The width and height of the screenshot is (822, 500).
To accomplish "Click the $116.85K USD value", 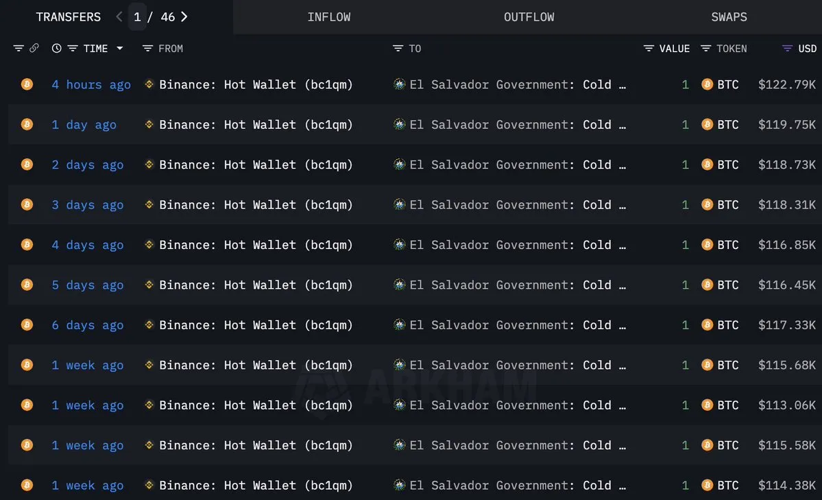I will 787,245.
